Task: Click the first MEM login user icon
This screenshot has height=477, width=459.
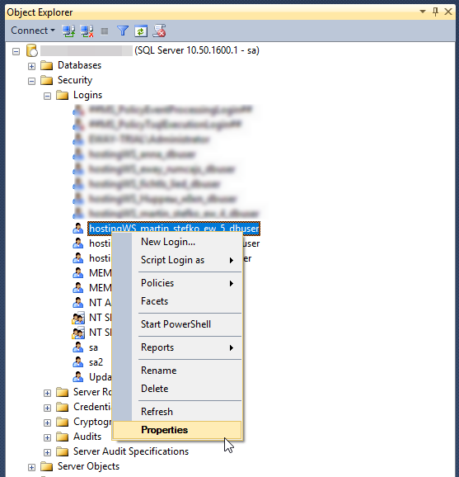Action: click(78, 273)
